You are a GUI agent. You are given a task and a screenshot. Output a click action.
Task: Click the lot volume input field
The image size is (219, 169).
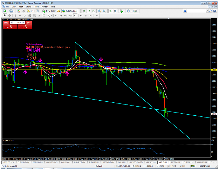click(18, 22)
